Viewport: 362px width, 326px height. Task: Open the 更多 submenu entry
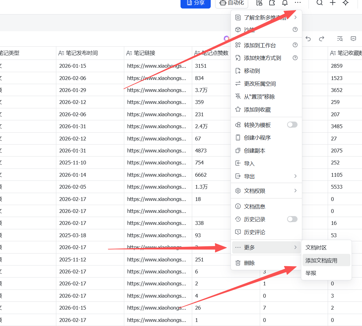(266, 247)
